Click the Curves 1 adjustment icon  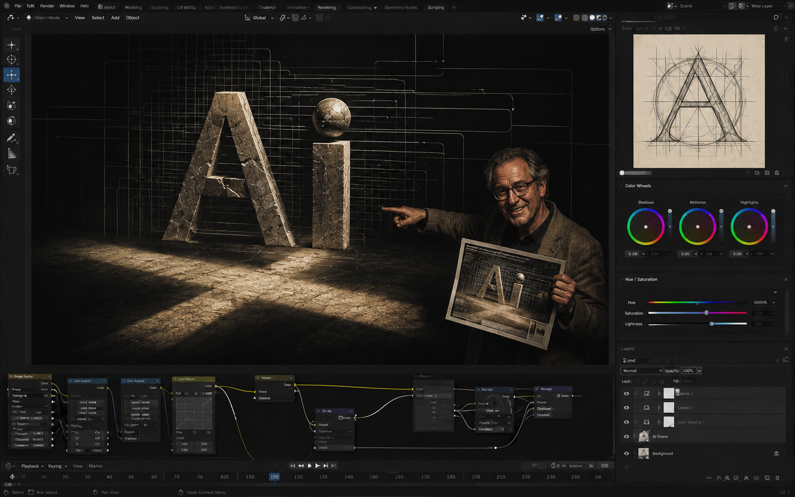pos(647,393)
